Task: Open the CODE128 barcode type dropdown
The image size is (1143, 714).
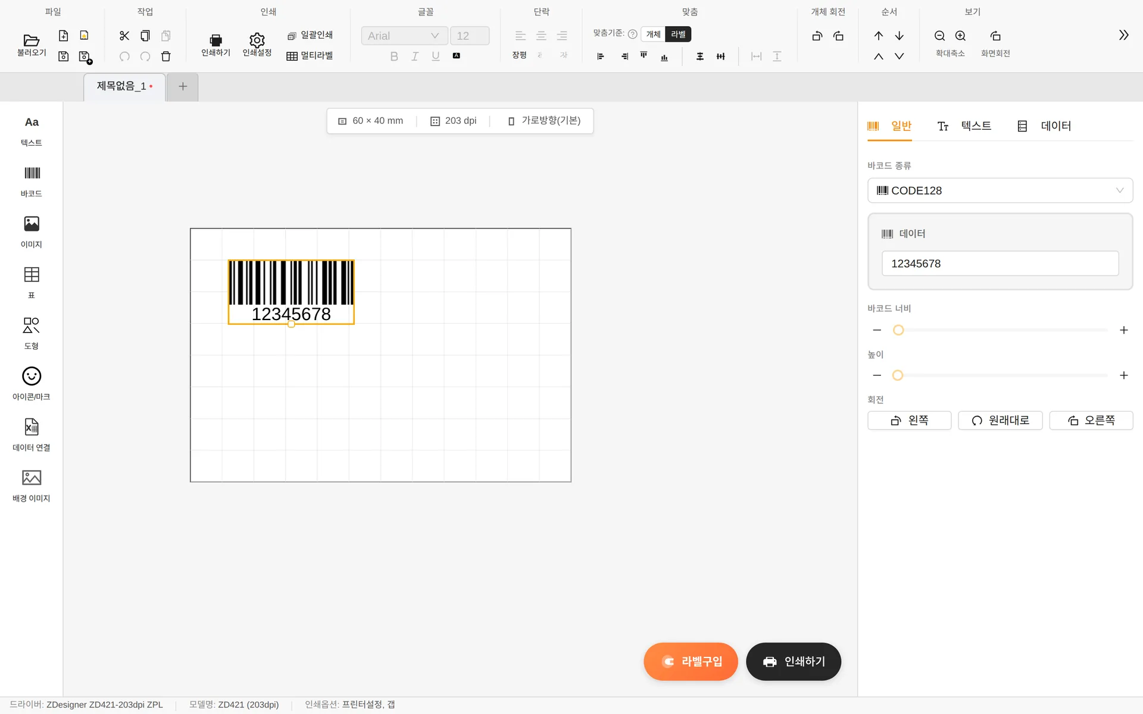Action: click(1000, 190)
